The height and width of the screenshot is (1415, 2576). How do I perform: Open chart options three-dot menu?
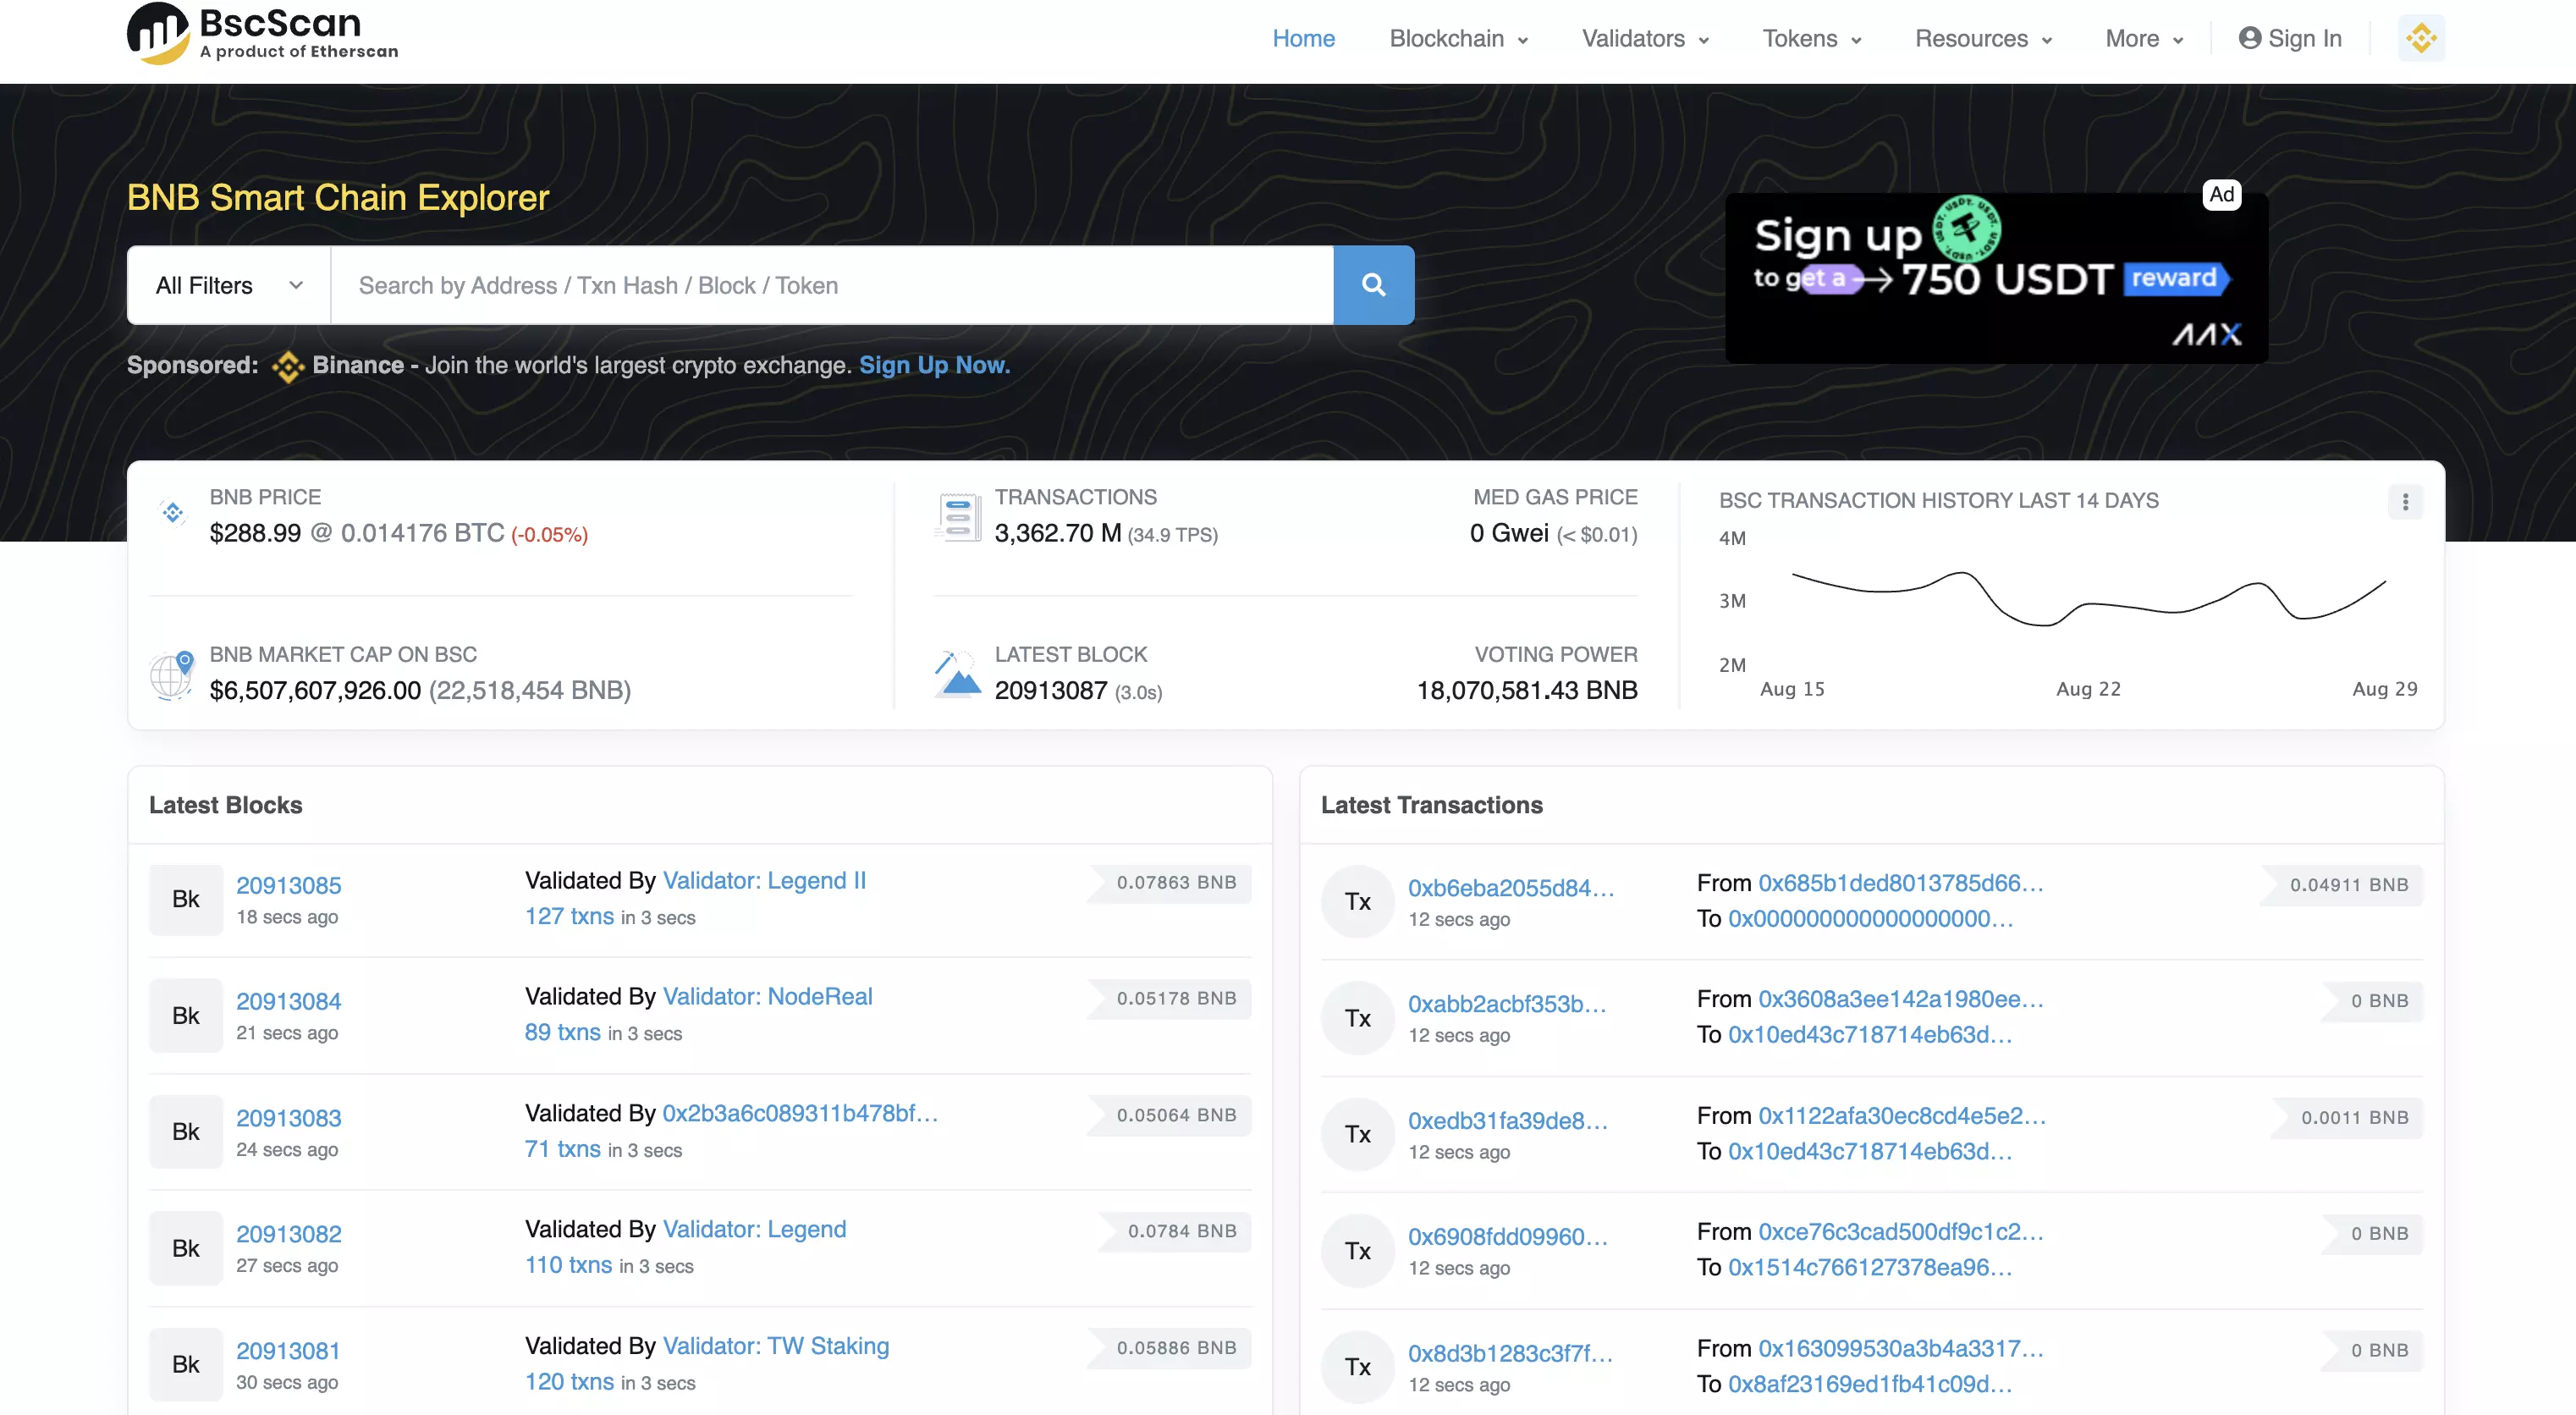[2405, 501]
